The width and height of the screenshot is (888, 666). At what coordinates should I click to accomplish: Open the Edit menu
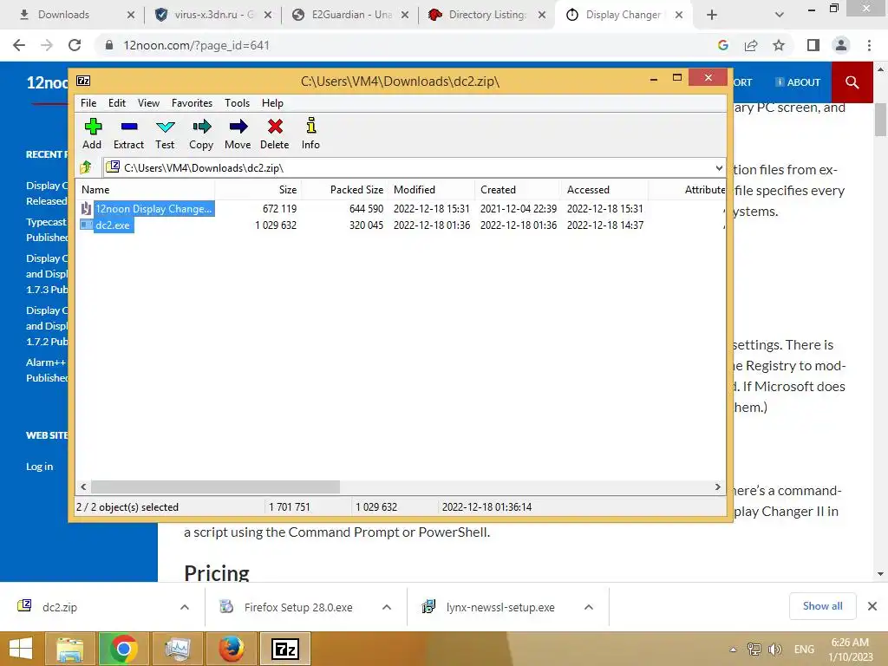[x=117, y=103]
